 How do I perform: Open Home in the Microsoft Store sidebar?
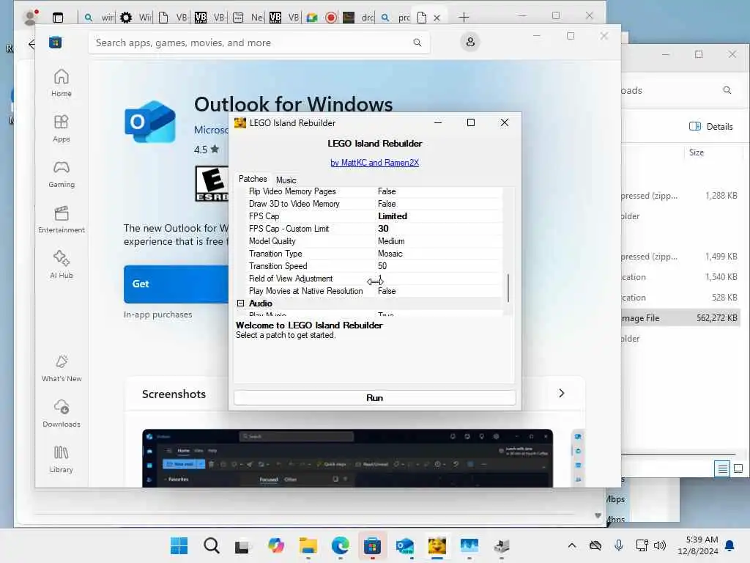62,83
